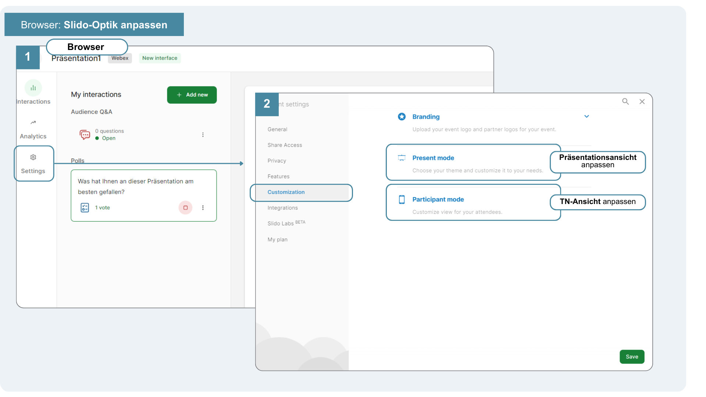Open Privacy settings section
Image resolution: width=706 pixels, height=397 pixels.
[277, 161]
